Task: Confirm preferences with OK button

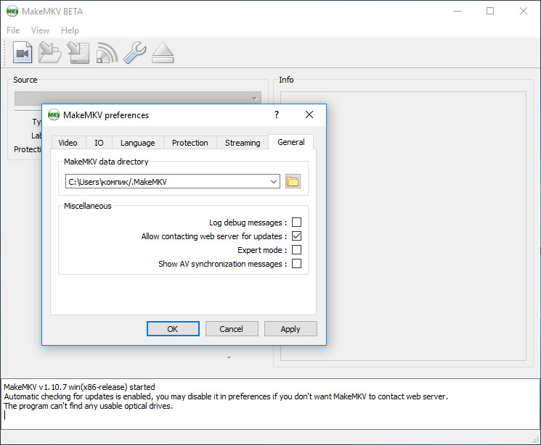Action: click(x=173, y=328)
